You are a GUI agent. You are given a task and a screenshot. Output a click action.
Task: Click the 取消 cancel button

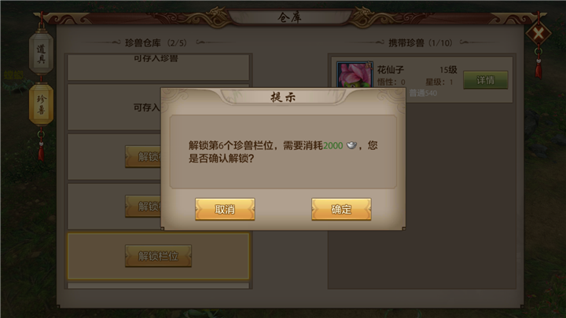225,209
